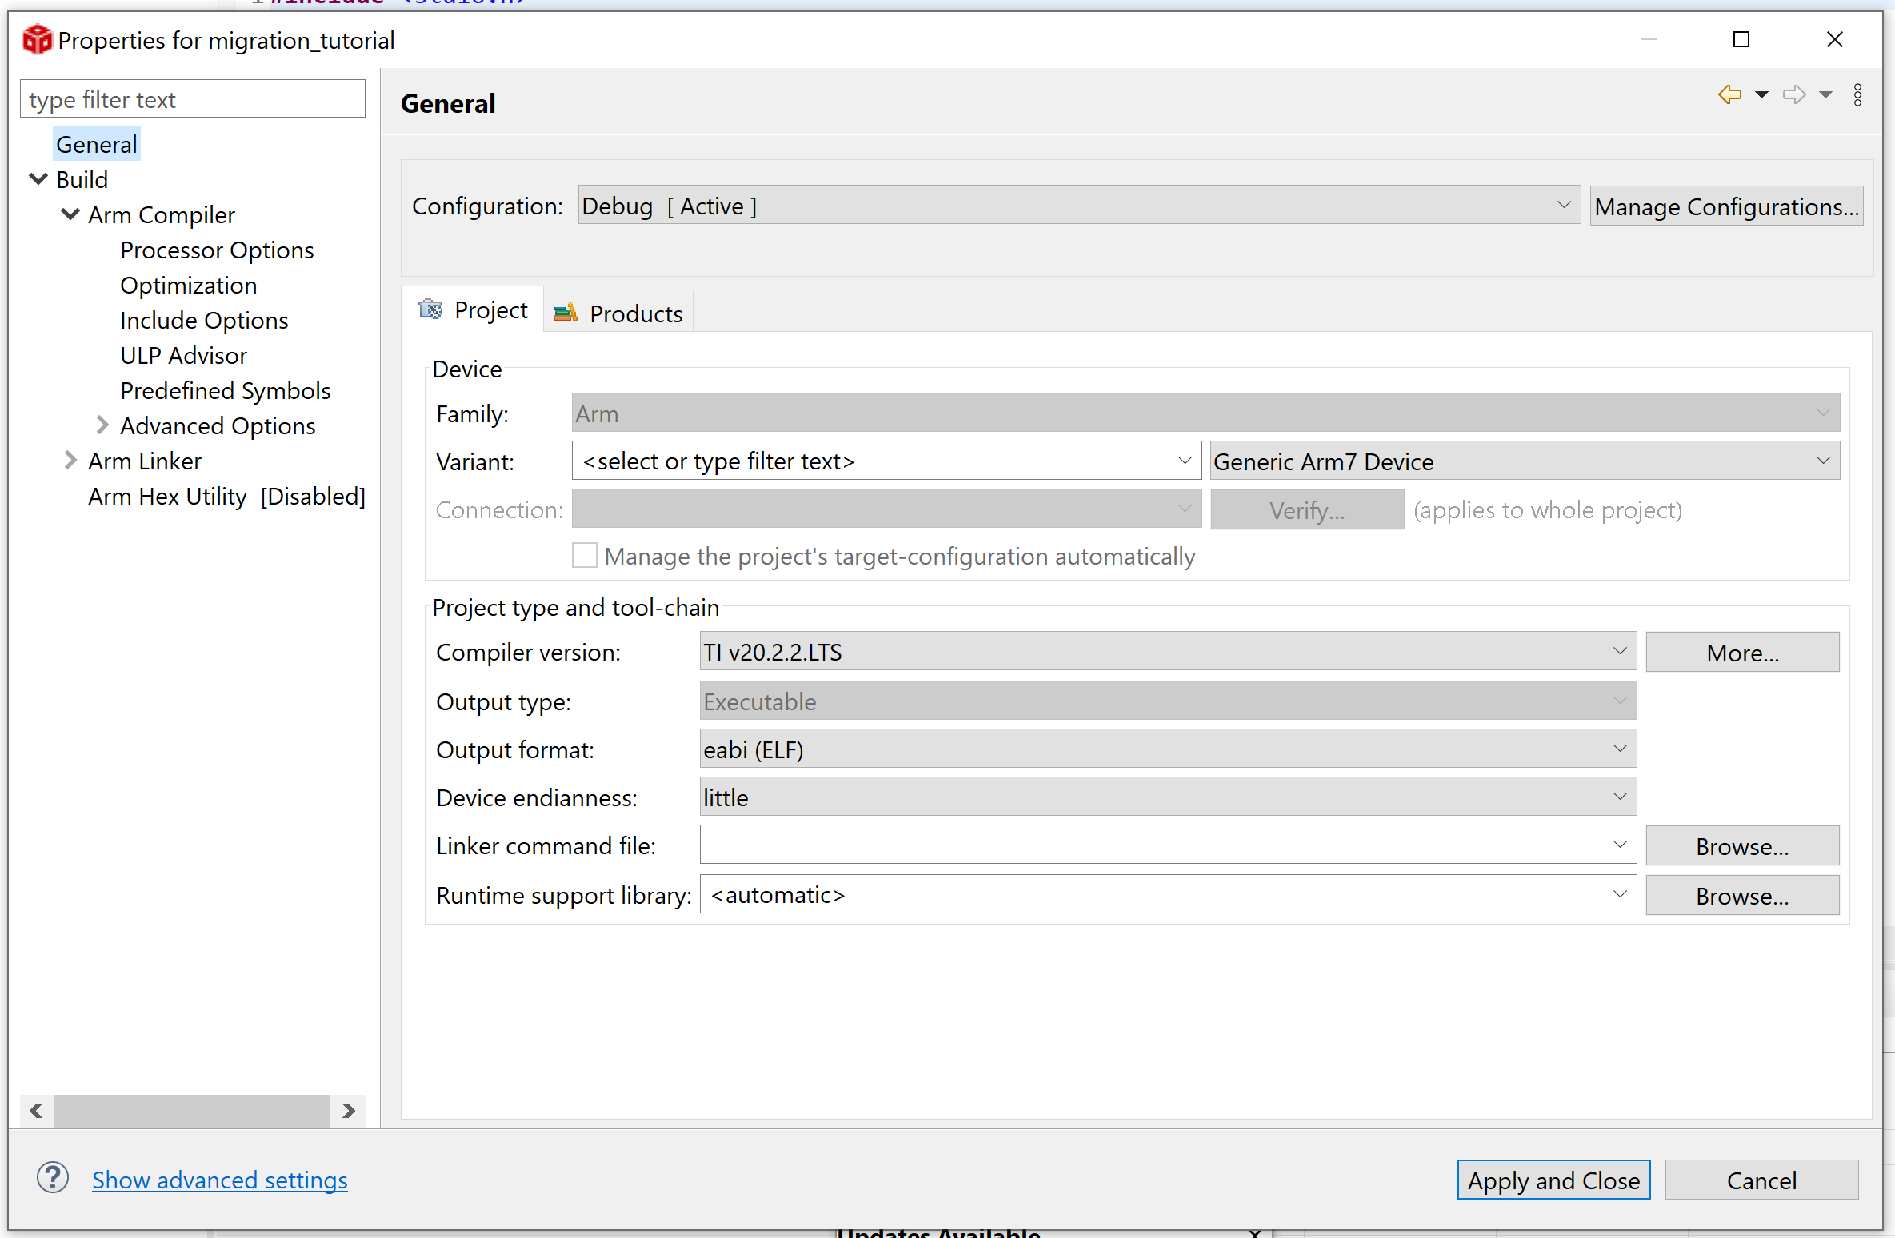Expand the Arm Linker tree node
1895x1238 pixels.
tap(70, 461)
